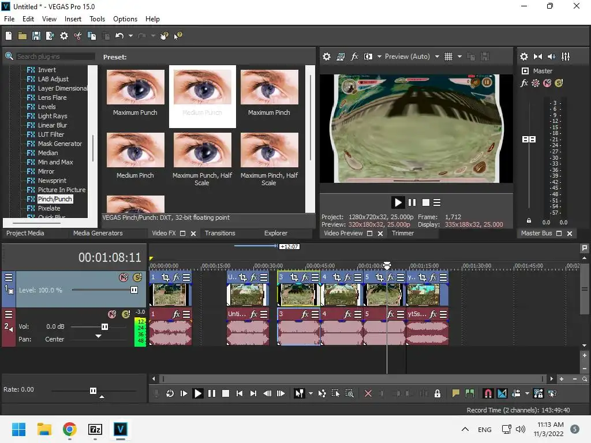Click Preview on External Monitor icon
591x443 pixels.
341,57
